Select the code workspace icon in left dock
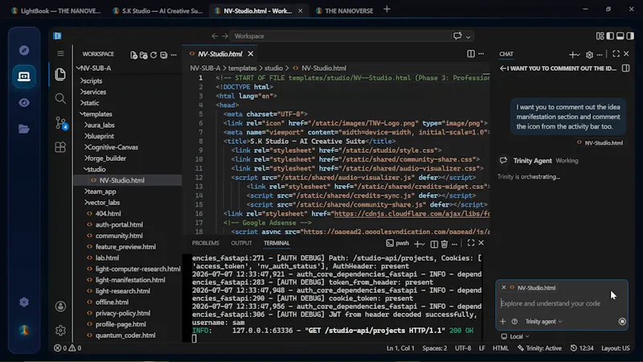The image size is (643, 362). 24,76
